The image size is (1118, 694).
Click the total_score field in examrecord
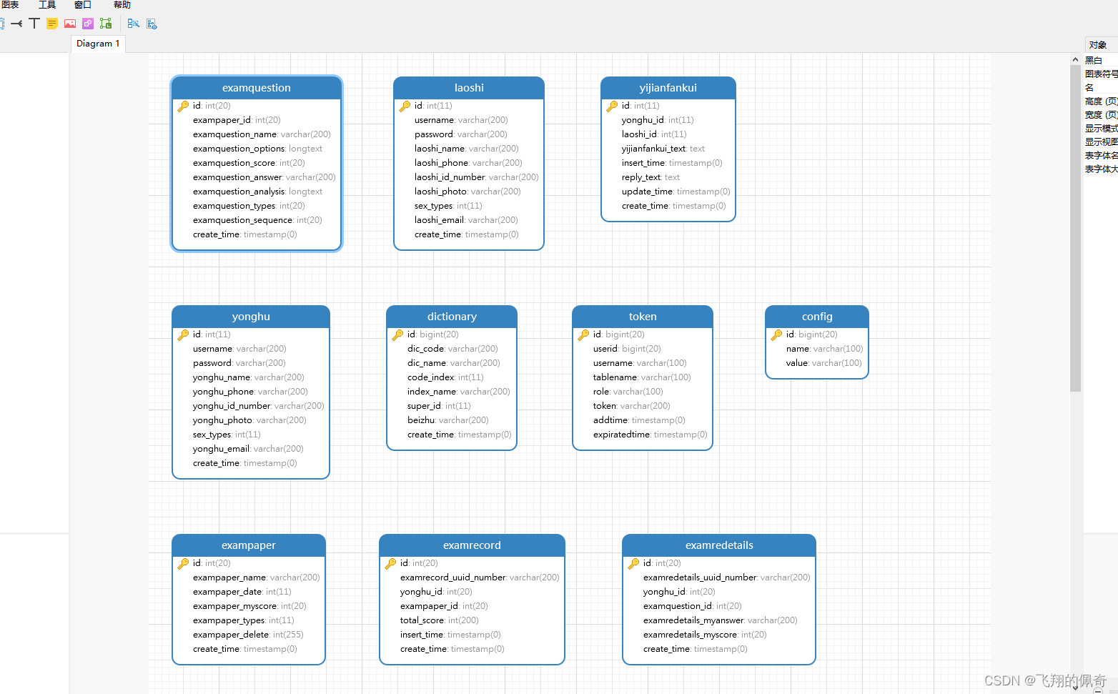[x=440, y=620]
